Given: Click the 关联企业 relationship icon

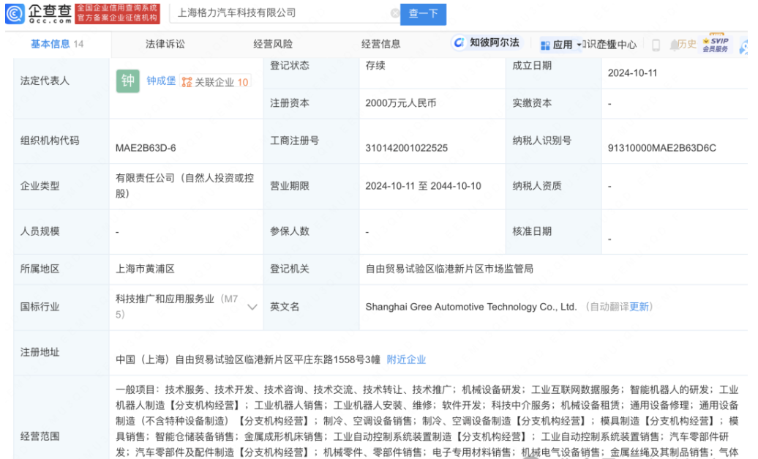Looking at the screenshot, I should point(187,82).
